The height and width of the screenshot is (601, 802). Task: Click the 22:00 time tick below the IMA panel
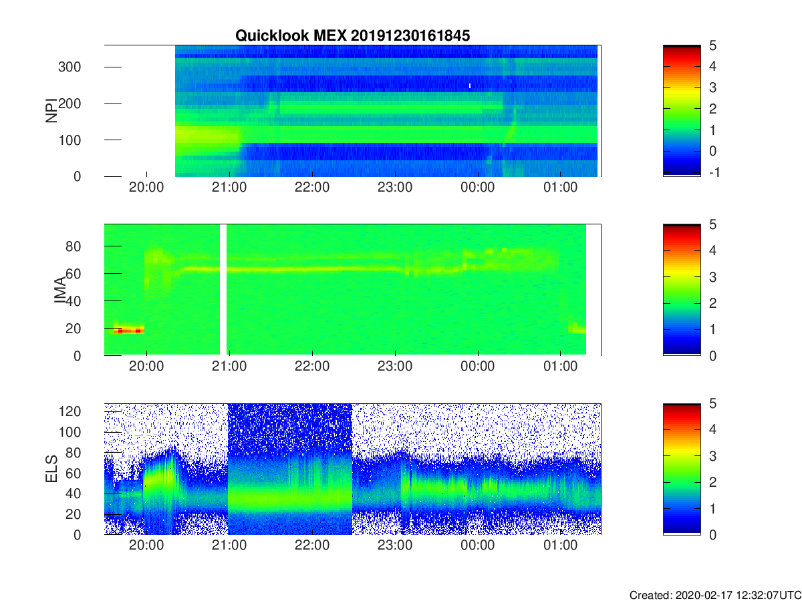(312, 367)
